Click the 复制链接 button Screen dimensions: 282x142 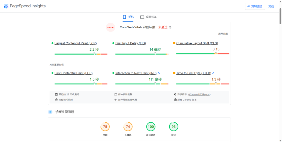coord(255,6)
